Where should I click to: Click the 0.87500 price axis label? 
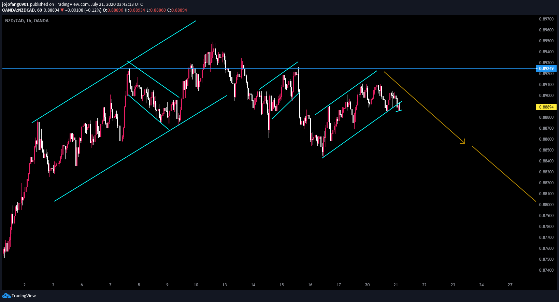(x=546, y=259)
